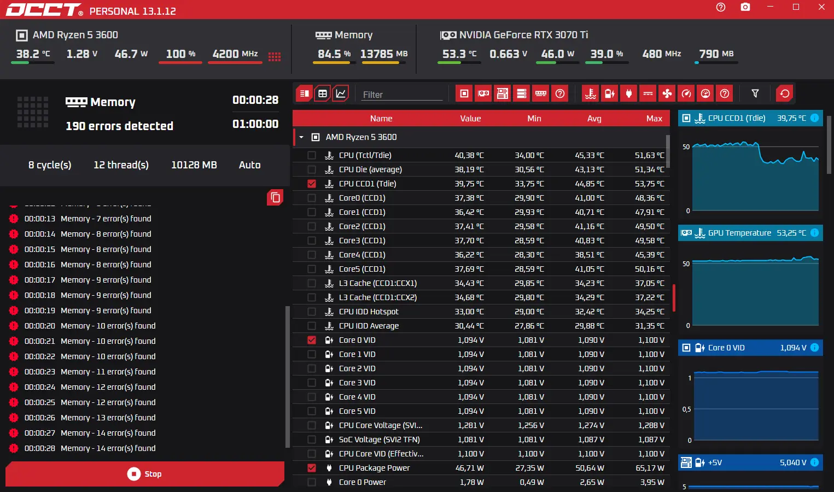Switch to the graph view layout icon

[x=341, y=93]
